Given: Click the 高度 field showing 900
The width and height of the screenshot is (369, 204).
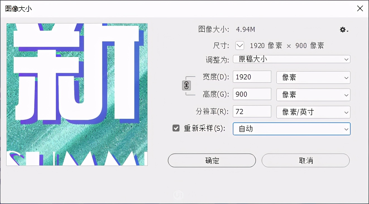Looking at the screenshot, I should click(252, 94).
